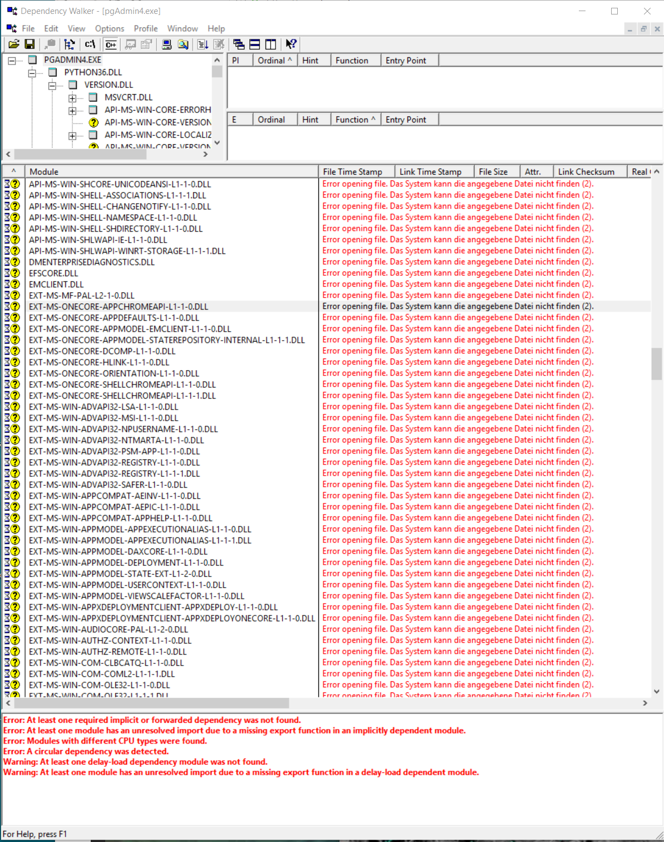This screenshot has height=842, width=664.
Task: Expand the MSVCRT.DLL tree node
Action: [x=72, y=98]
